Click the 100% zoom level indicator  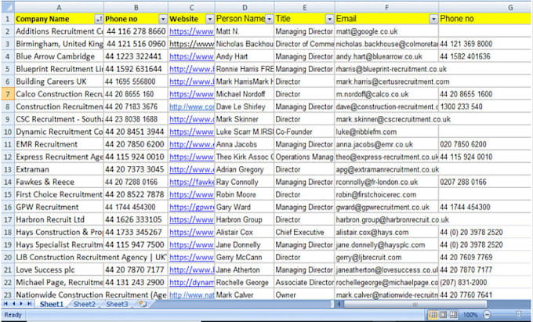click(470, 315)
